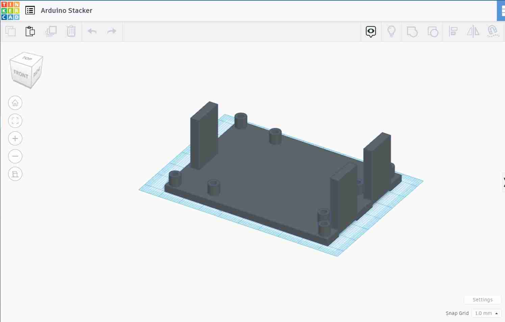Click the Ungroup tool icon

[x=433, y=31]
